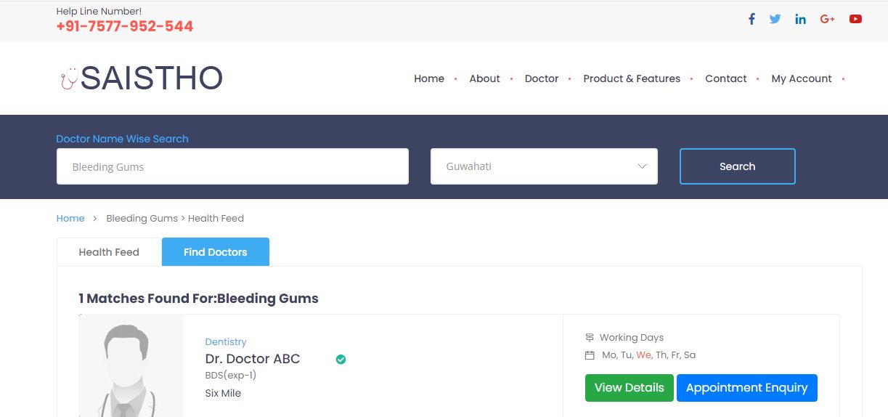Go to My Account in navigation
Viewport: 888px width, 417px height.
click(801, 78)
